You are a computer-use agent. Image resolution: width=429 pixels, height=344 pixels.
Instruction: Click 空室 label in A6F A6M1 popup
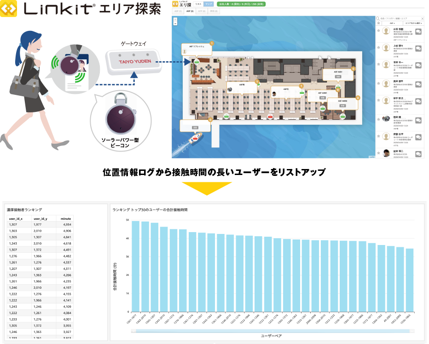pyautogui.click(x=323, y=98)
